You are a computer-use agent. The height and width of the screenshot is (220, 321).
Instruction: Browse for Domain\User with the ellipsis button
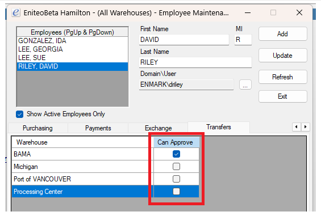[245, 84]
